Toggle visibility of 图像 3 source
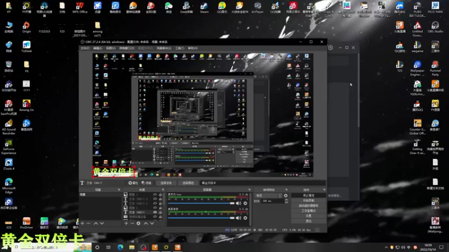This screenshot has width=449, height=252. 155,194
